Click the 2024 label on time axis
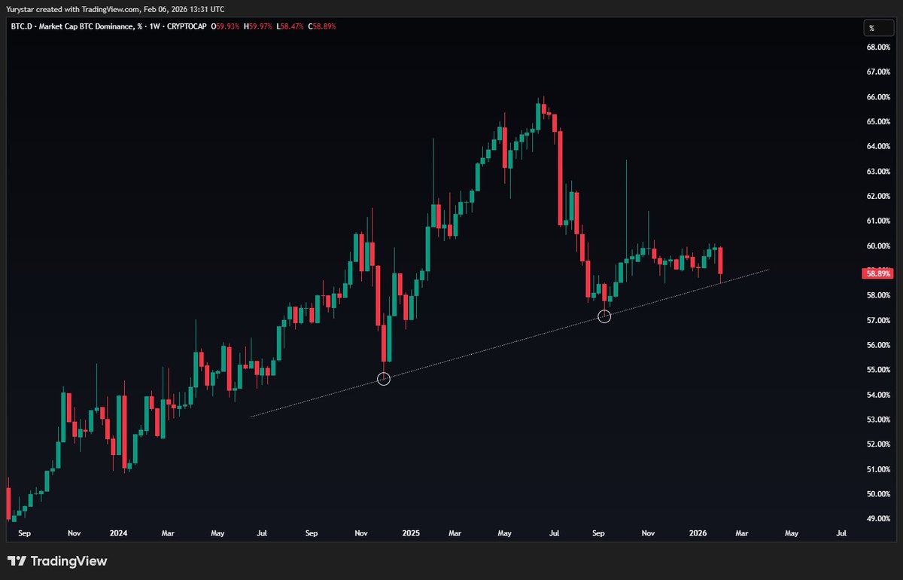The image size is (903, 580). pyautogui.click(x=118, y=533)
